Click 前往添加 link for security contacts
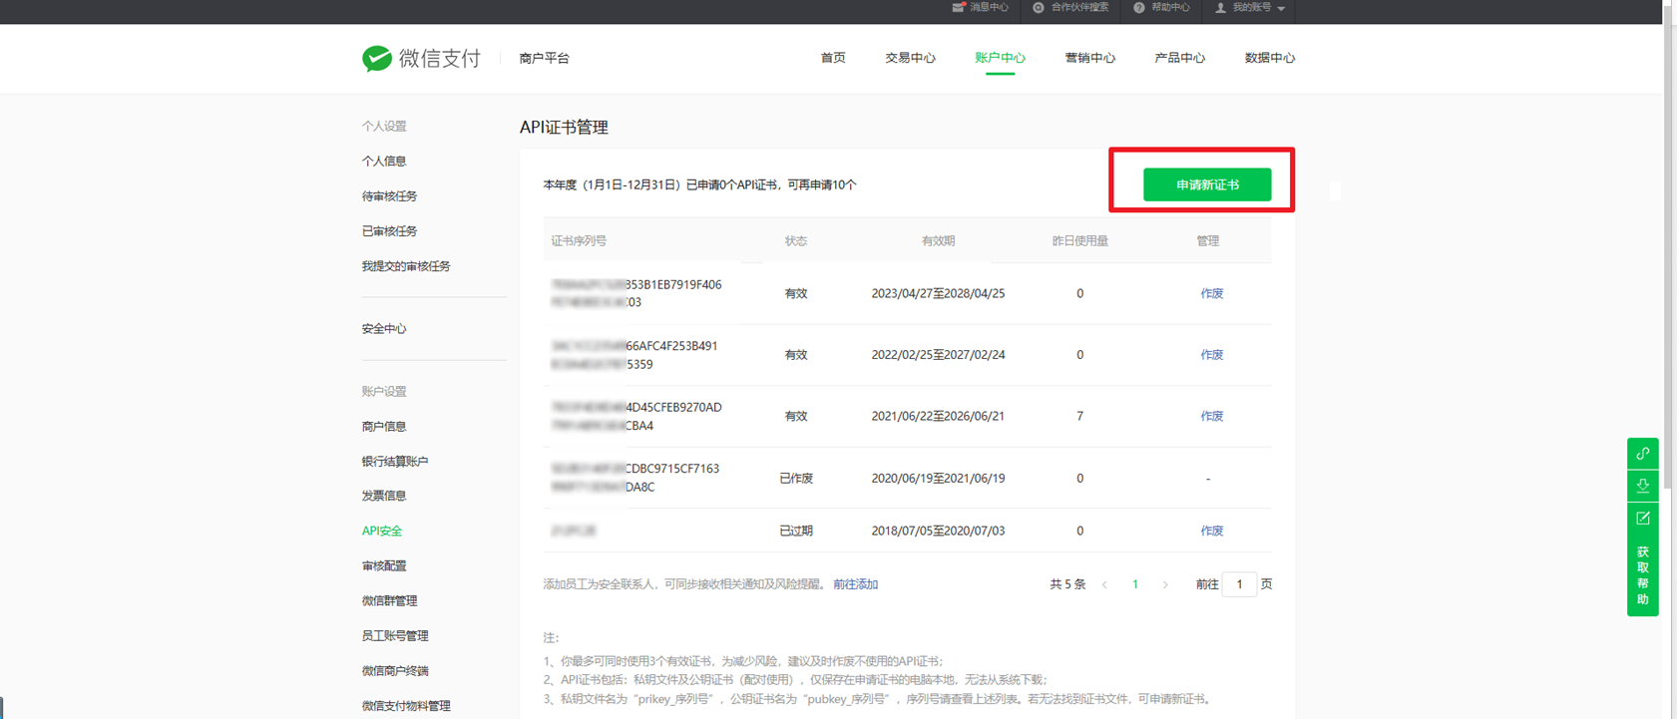This screenshot has width=1677, height=719. coord(855,584)
